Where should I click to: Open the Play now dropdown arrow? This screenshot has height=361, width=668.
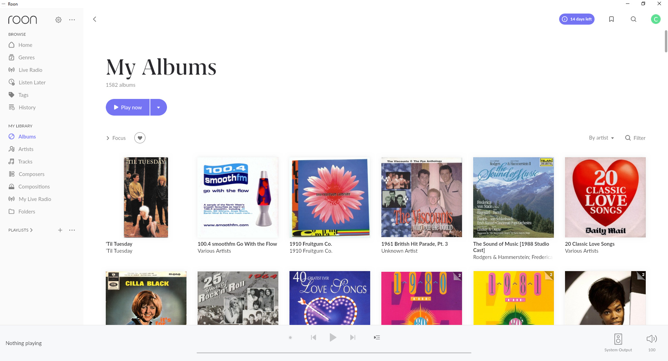point(159,107)
